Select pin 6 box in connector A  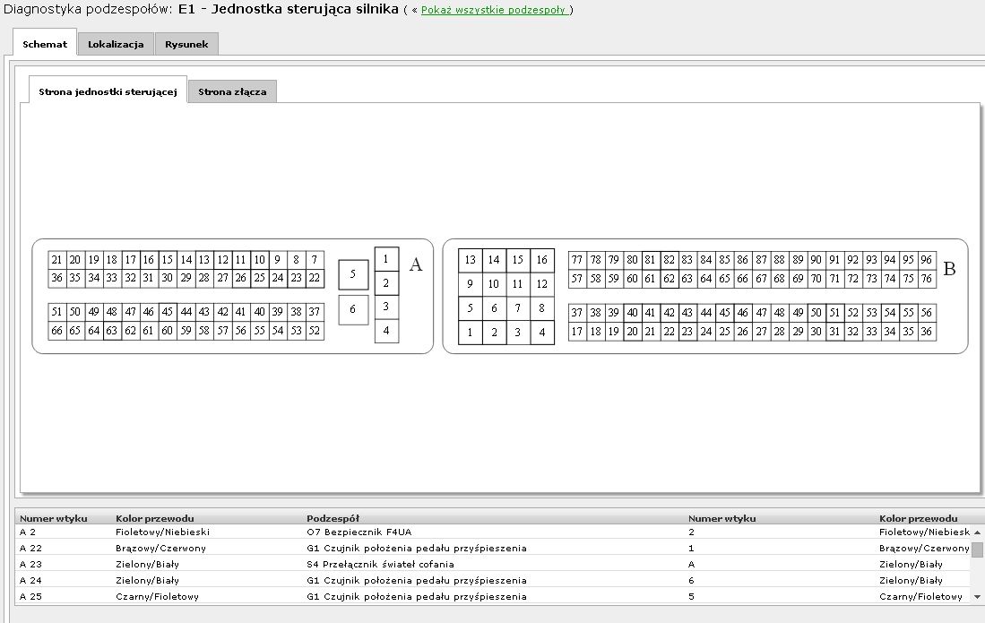(x=353, y=310)
